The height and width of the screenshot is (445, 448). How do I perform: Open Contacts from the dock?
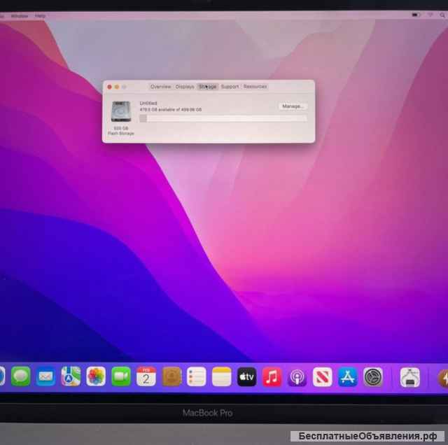(x=171, y=376)
